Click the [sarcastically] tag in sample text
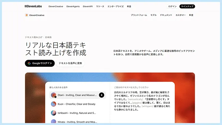 135,99
